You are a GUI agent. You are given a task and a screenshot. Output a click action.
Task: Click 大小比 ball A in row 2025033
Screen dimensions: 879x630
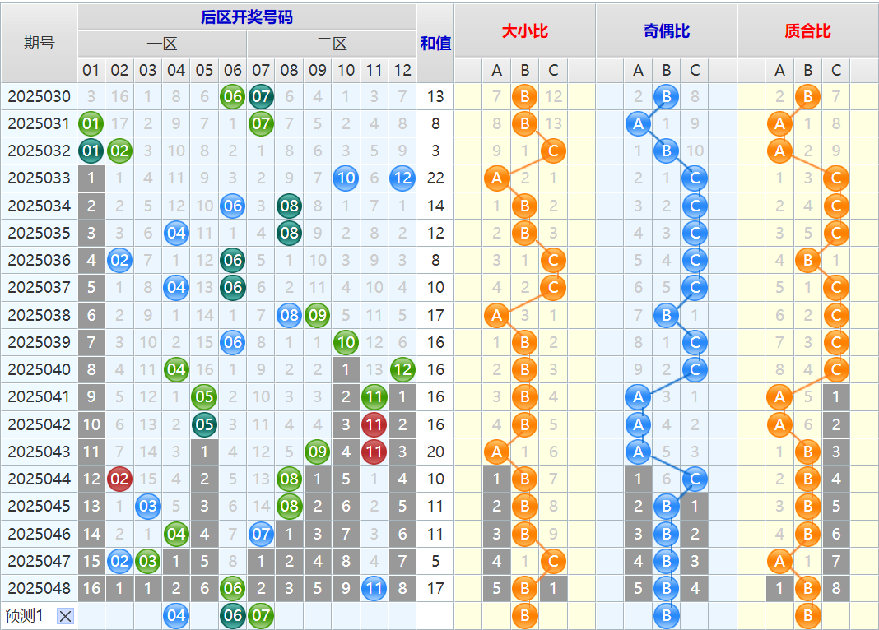[x=496, y=178]
